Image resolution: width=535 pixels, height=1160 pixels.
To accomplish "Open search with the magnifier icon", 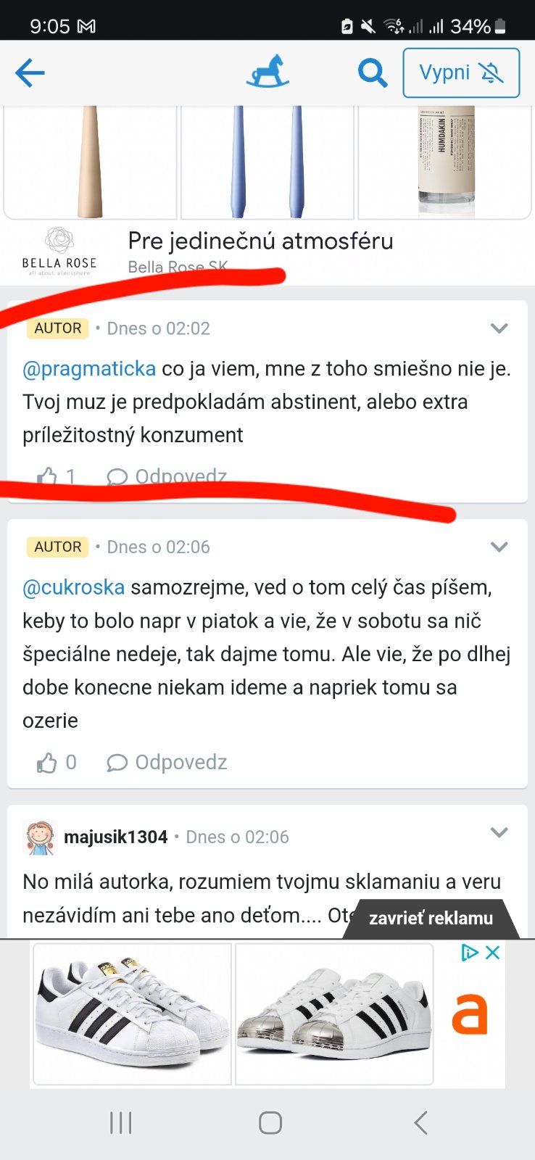I will 373,72.
